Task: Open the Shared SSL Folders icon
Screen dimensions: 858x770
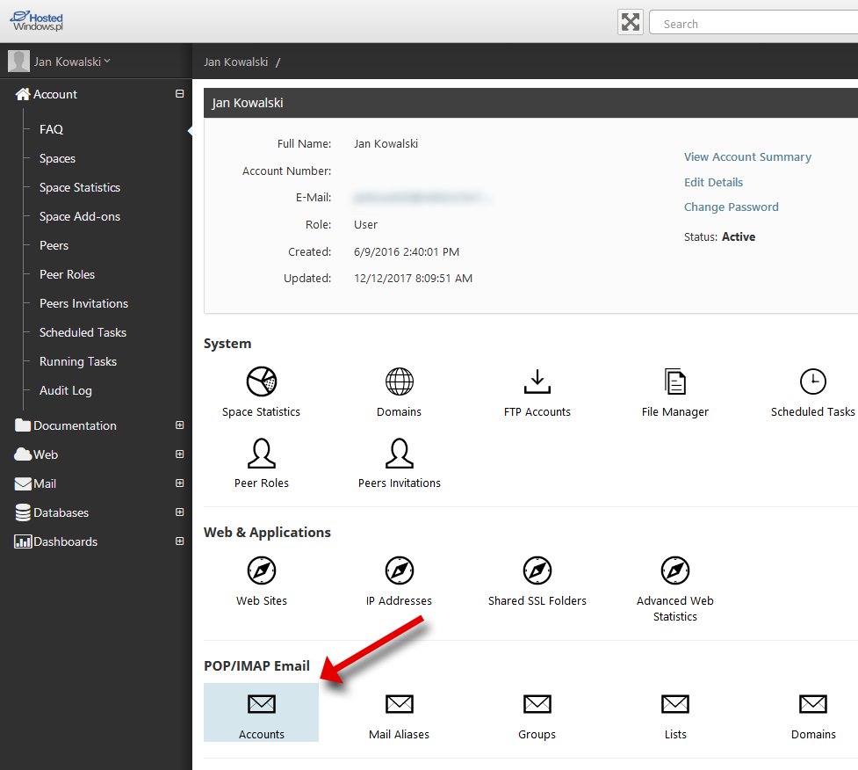Action: click(537, 570)
